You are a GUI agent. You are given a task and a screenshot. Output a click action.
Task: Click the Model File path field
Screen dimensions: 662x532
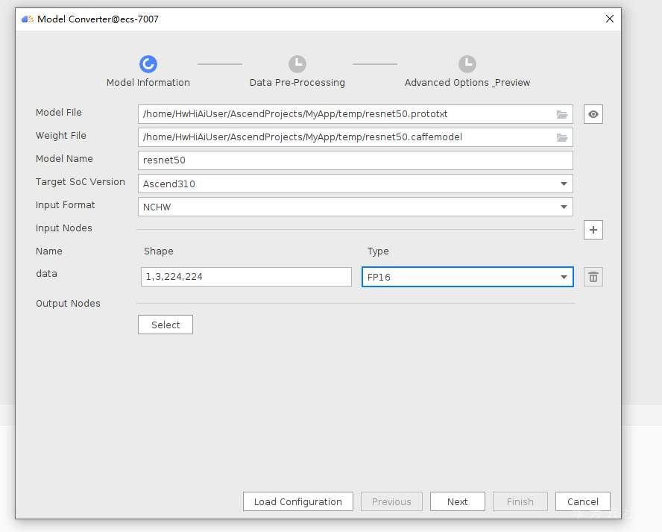(x=343, y=114)
